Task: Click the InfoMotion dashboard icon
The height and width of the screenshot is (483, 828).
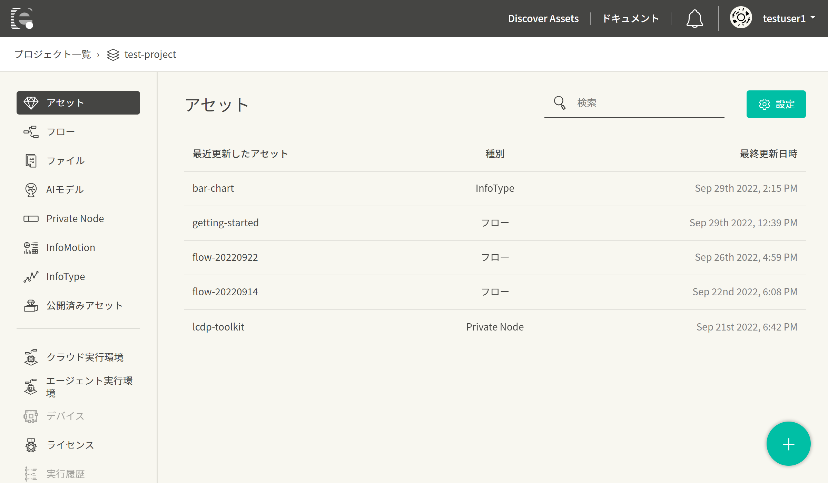Action: point(31,248)
